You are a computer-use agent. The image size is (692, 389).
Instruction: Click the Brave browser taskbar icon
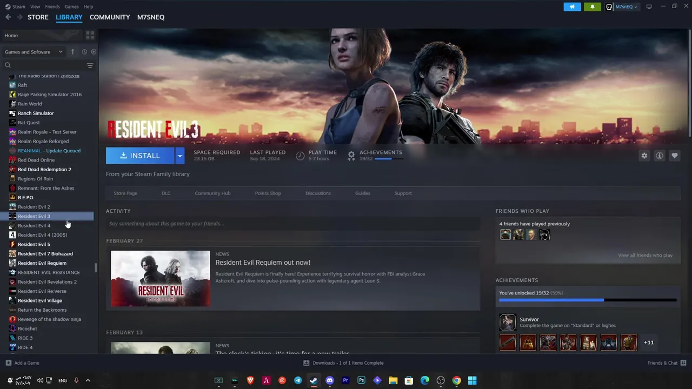pyautogui.click(x=250, y=380)
